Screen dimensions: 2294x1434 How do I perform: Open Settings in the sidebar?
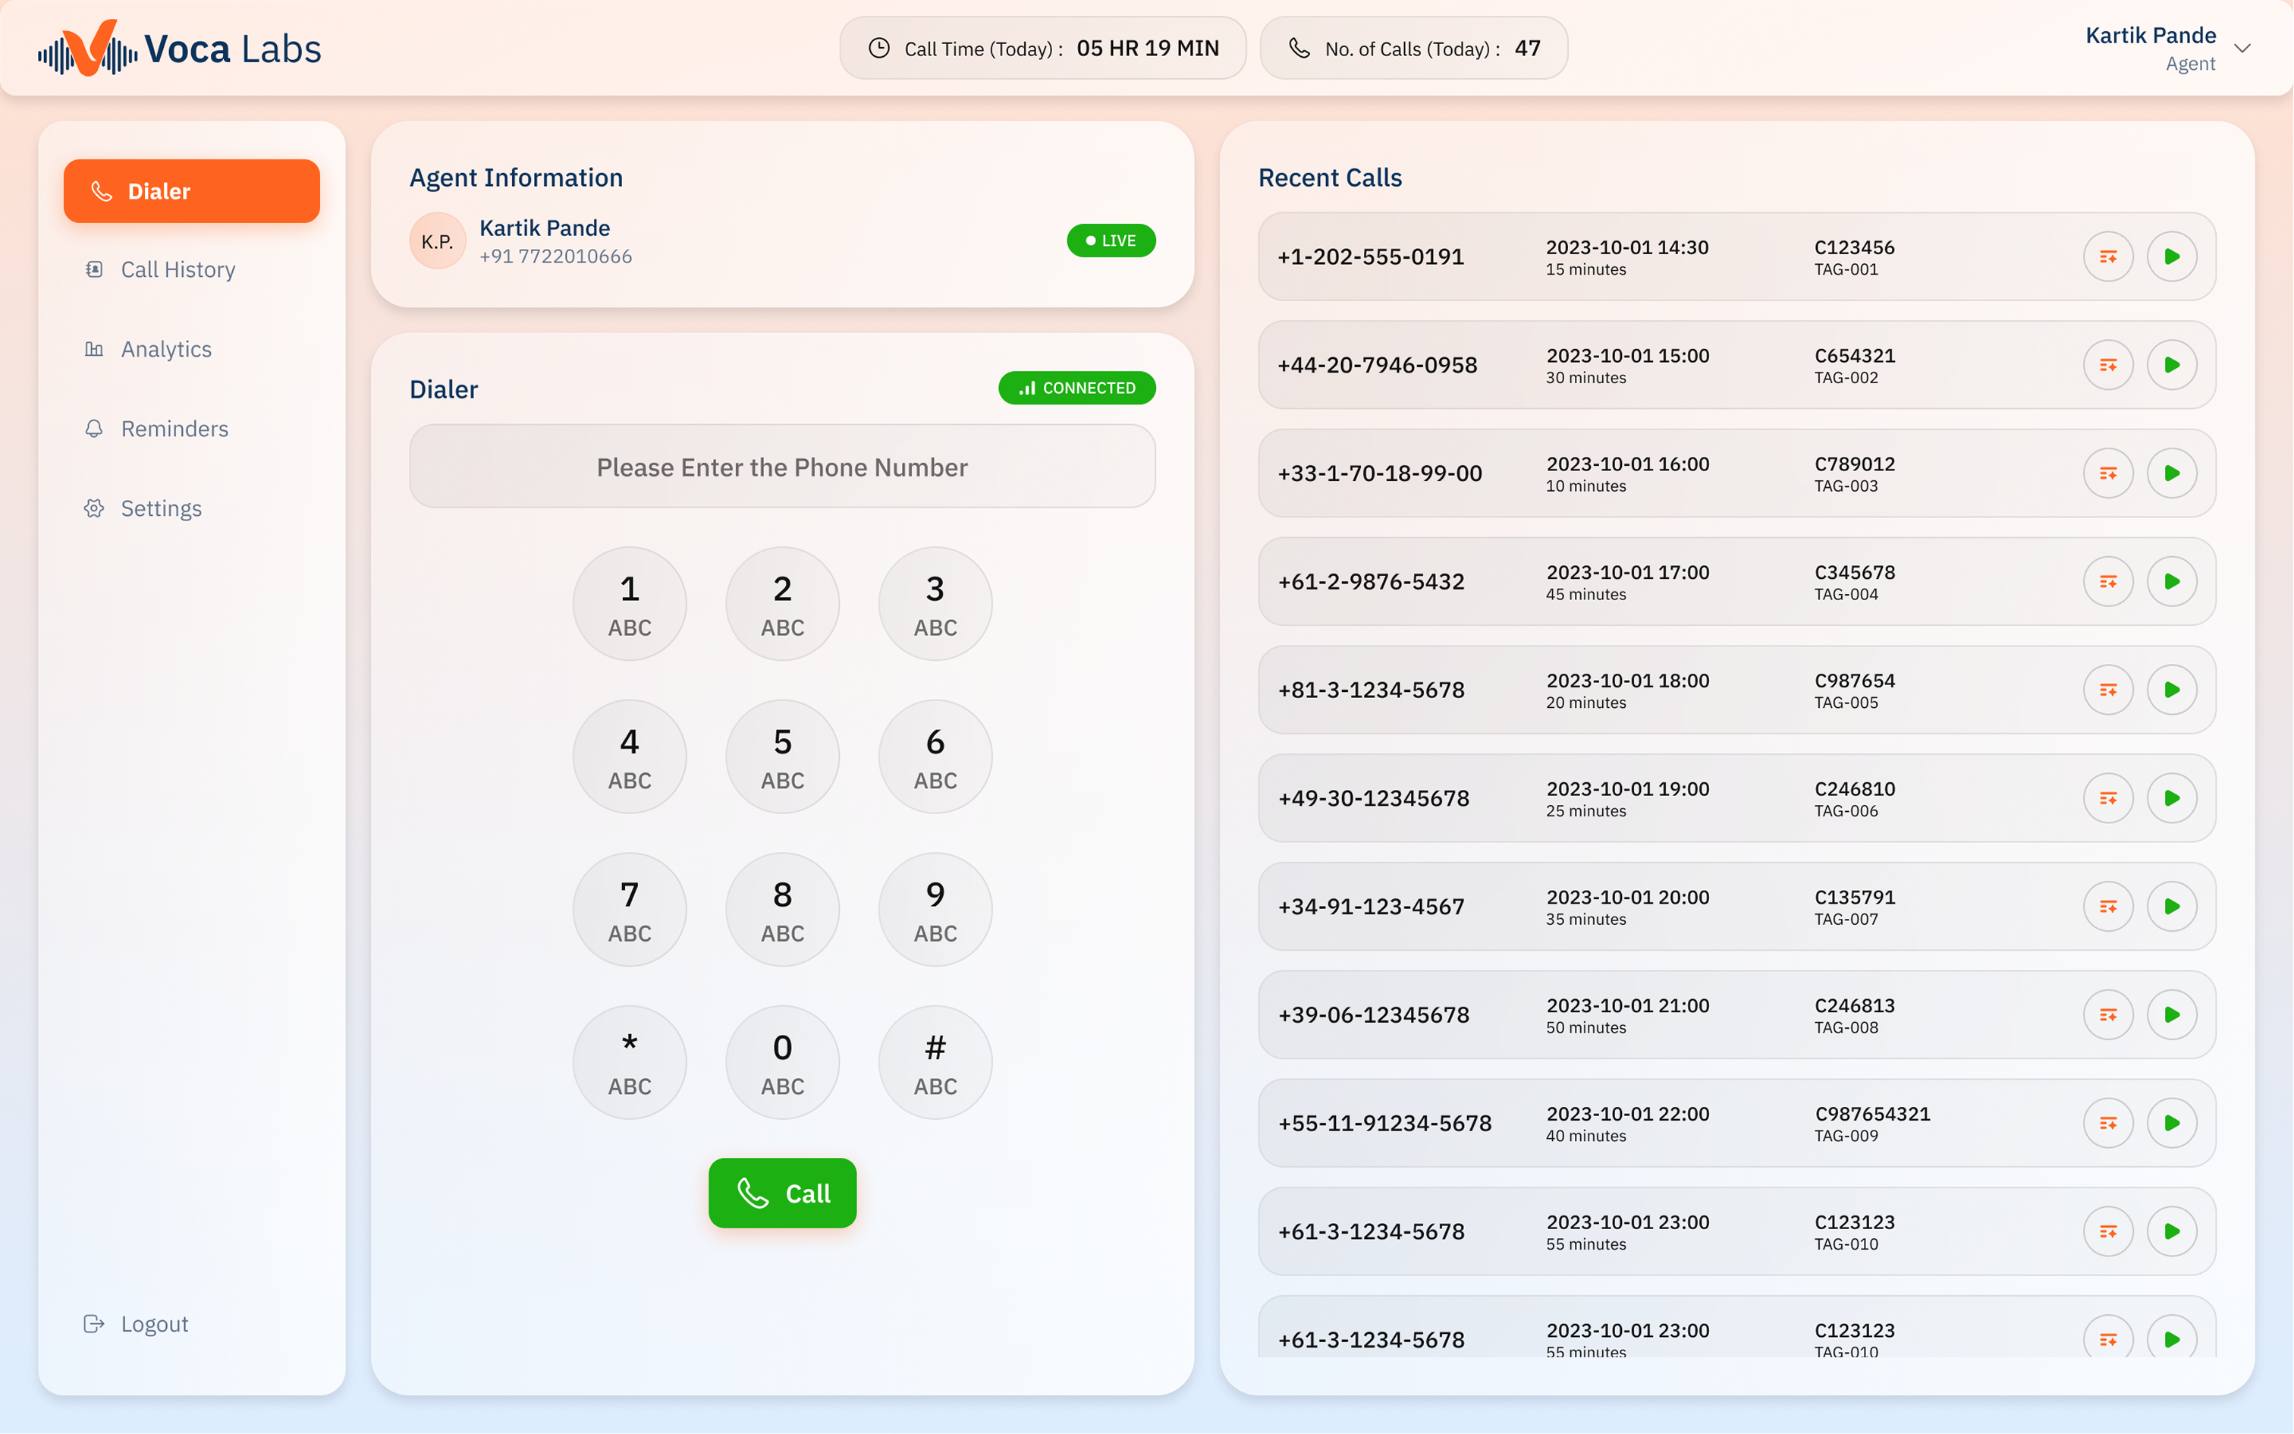(161, 509)
